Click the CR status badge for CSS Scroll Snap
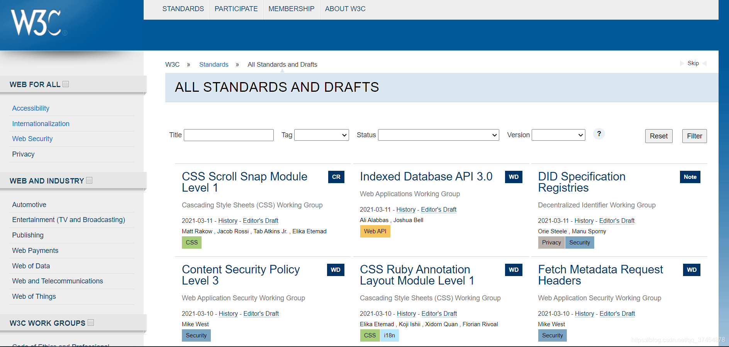The image size is (729, 347). point(336,177)
